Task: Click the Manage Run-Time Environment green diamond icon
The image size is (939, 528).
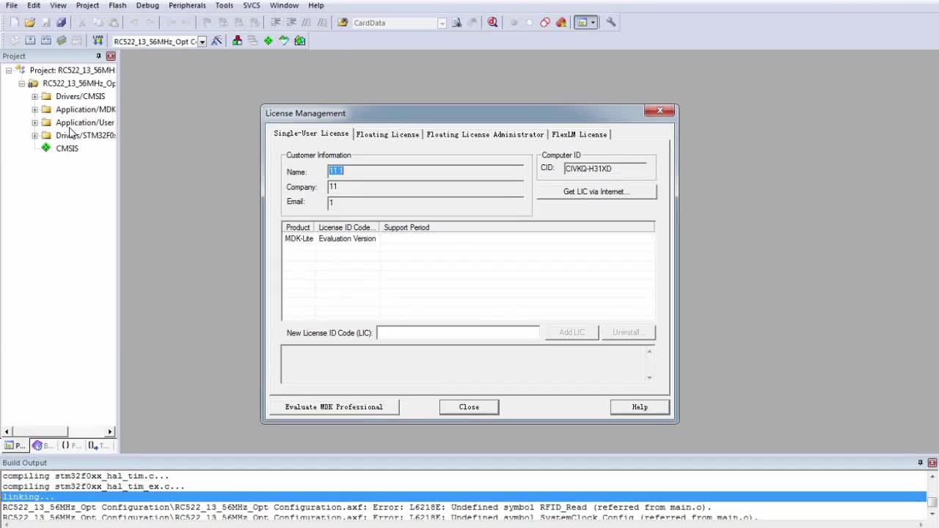Action: tap(268, 41)
